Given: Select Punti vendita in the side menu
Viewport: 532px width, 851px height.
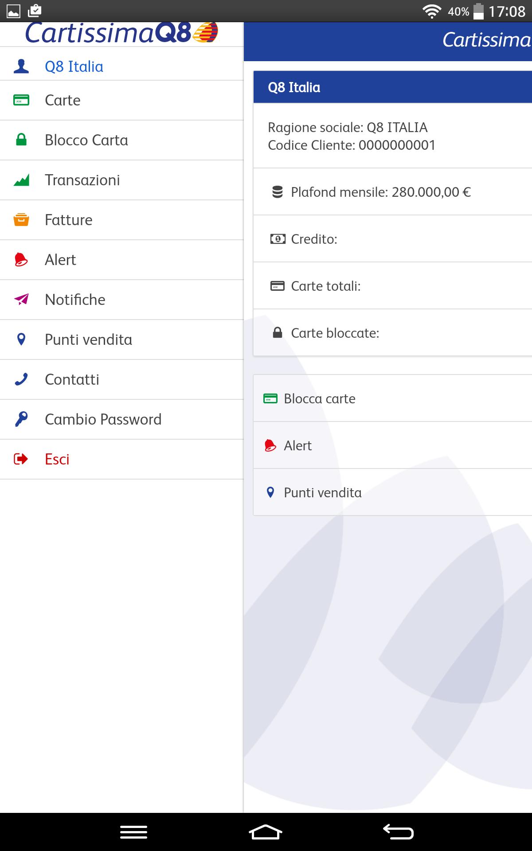Looking at the screenshot, I should click(x=122, y=340).
